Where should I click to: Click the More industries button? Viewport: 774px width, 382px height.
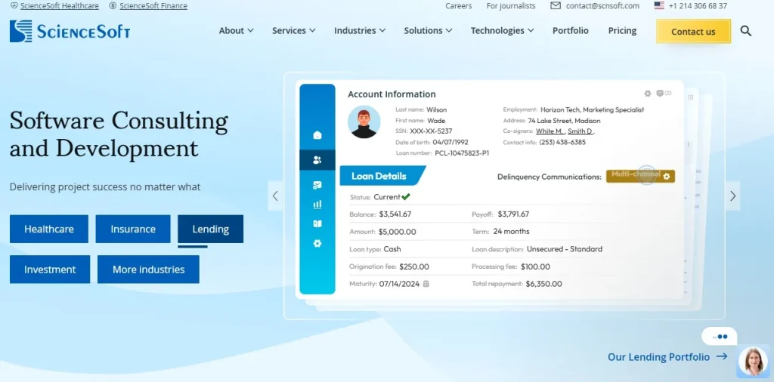tap(149, 269)
